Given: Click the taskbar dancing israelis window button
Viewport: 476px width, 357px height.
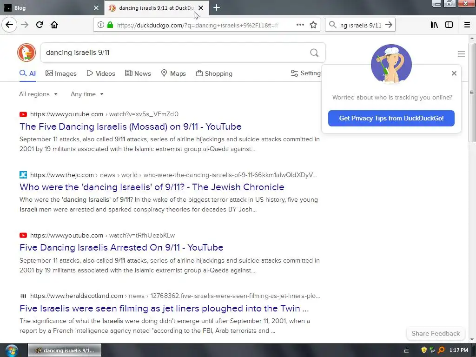Looking at the screenshot, I should [65, 350].
